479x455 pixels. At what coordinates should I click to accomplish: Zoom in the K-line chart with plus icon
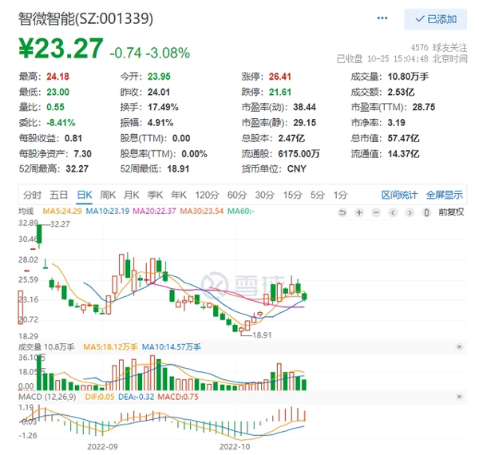tap(359, 212)
